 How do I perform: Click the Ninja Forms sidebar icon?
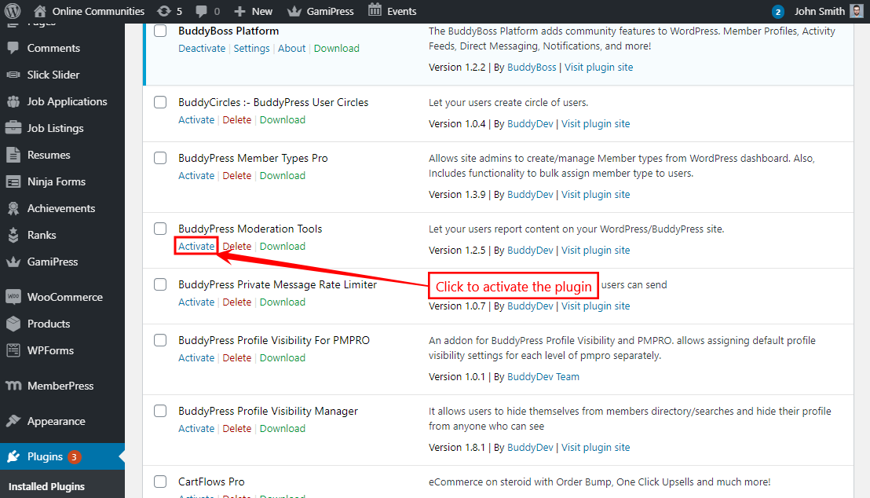[13, 181]
